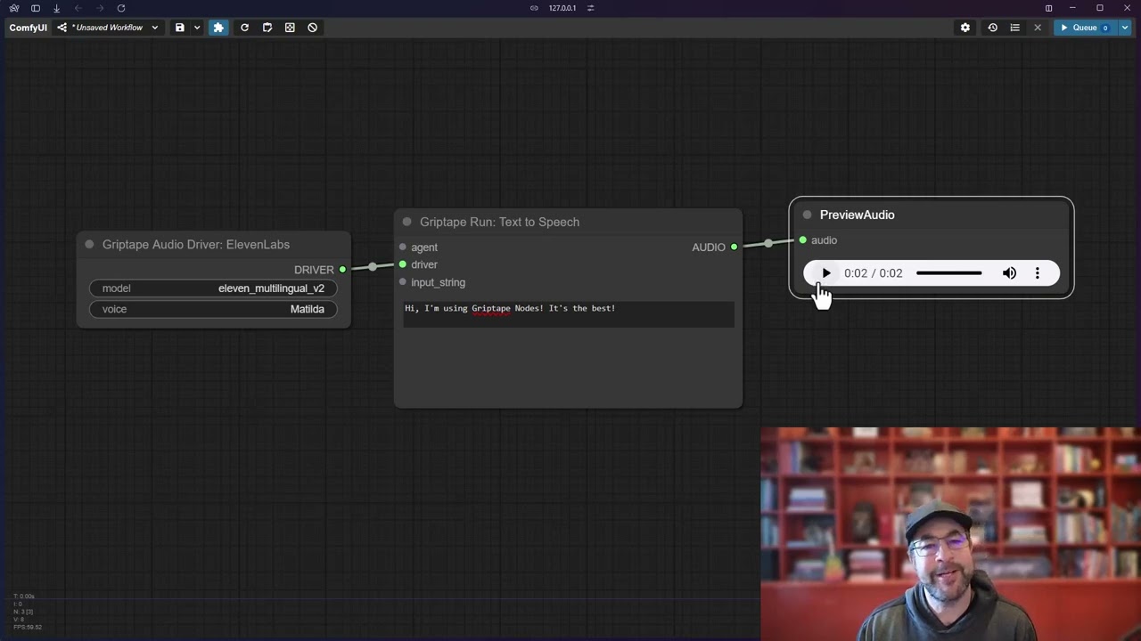The image size is (1141, 641).
Task: Click the site link icon beside address
Action: [x=534, y=8]
